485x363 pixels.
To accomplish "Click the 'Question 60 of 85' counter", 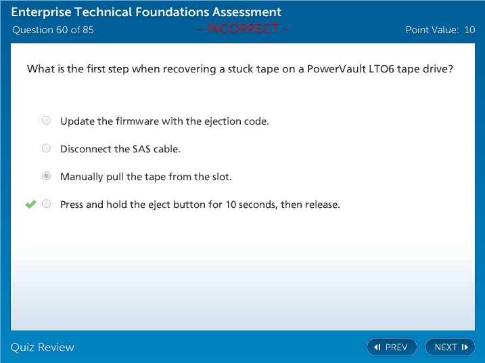I will 53,30.
